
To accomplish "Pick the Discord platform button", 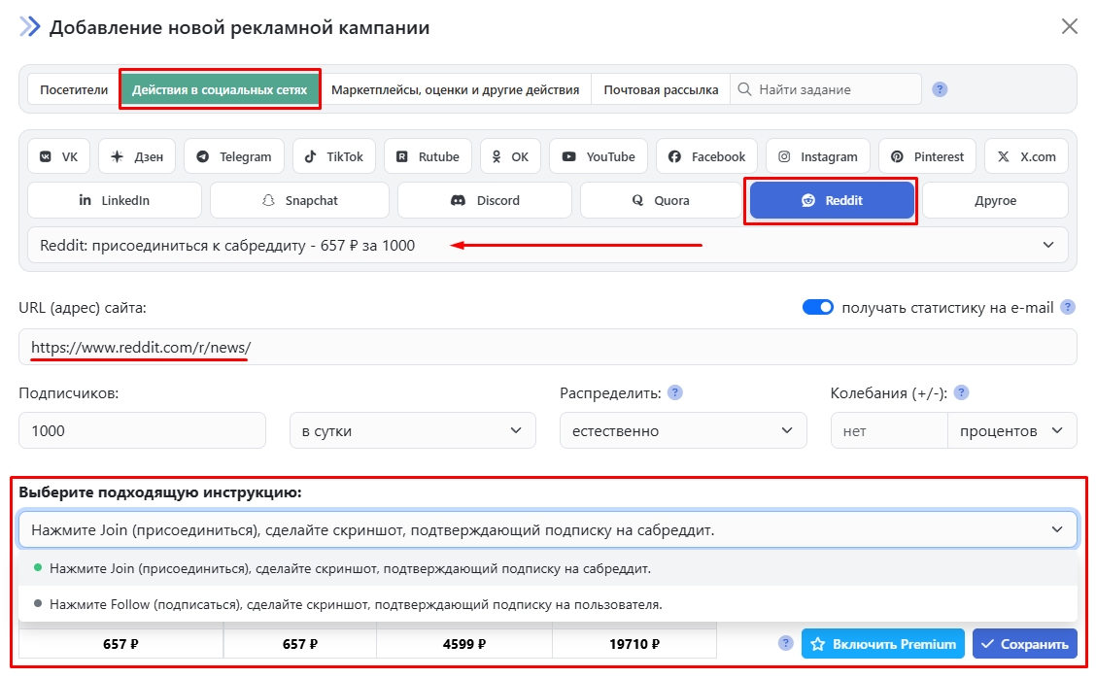I will pyautogui.click(x=485, y=200).
